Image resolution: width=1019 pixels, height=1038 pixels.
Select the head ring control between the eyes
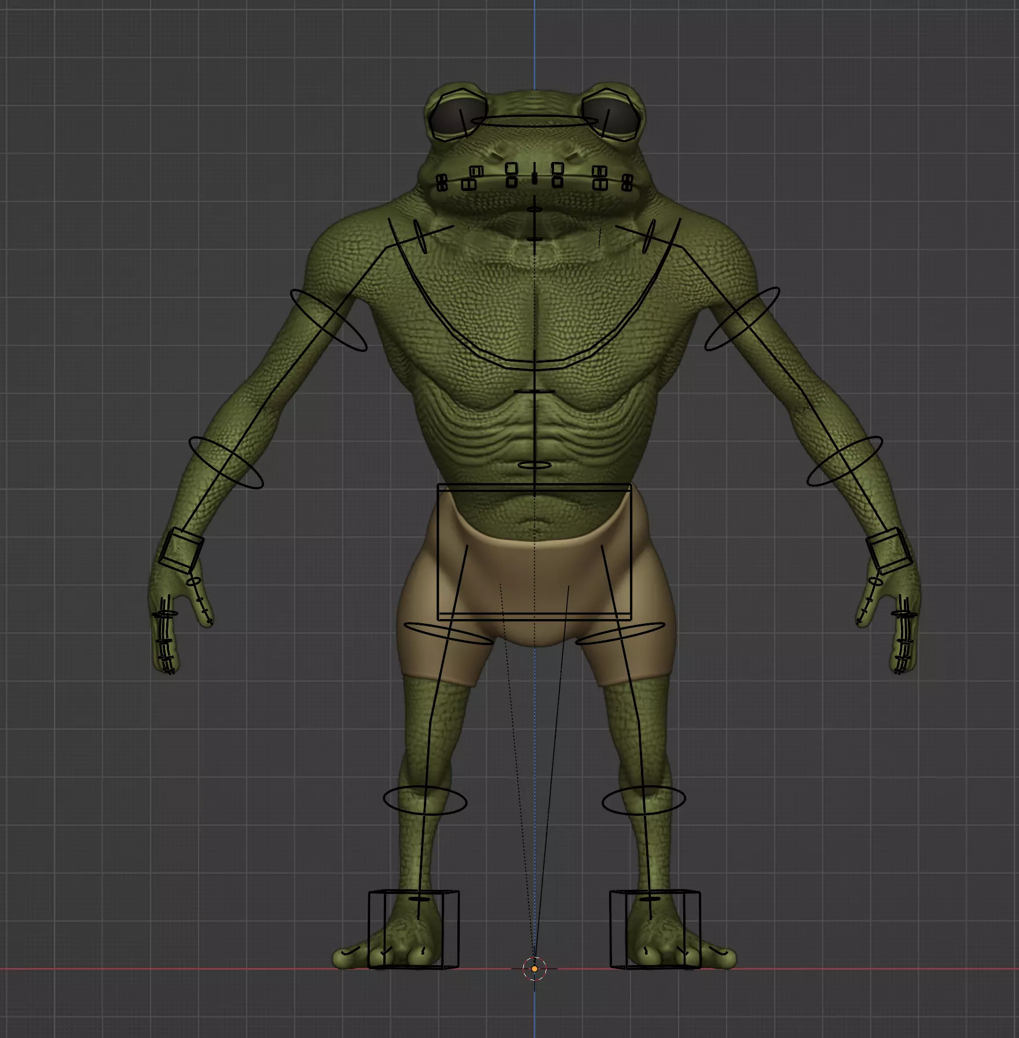(534, 121)
